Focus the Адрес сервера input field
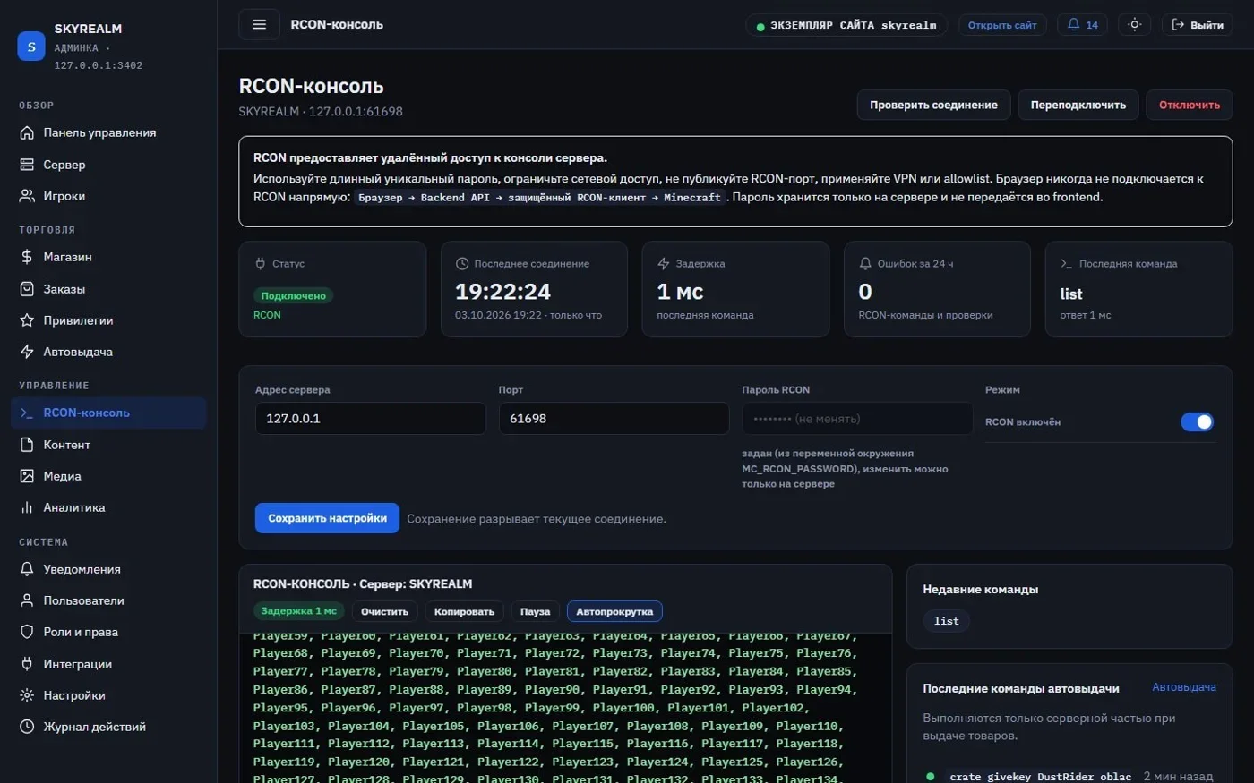Viewport: 1254px width, 783px height. pyautogui.click(x=371, y=419)
